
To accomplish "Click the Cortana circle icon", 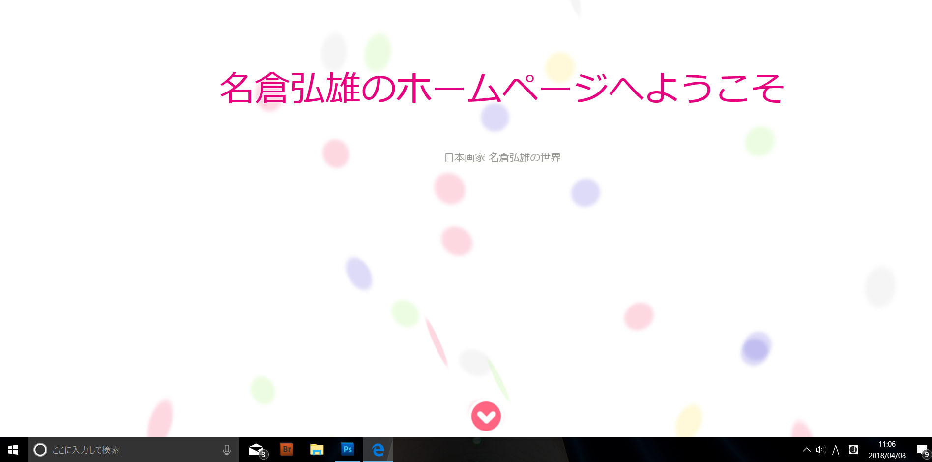I will [x=40, y=450].
